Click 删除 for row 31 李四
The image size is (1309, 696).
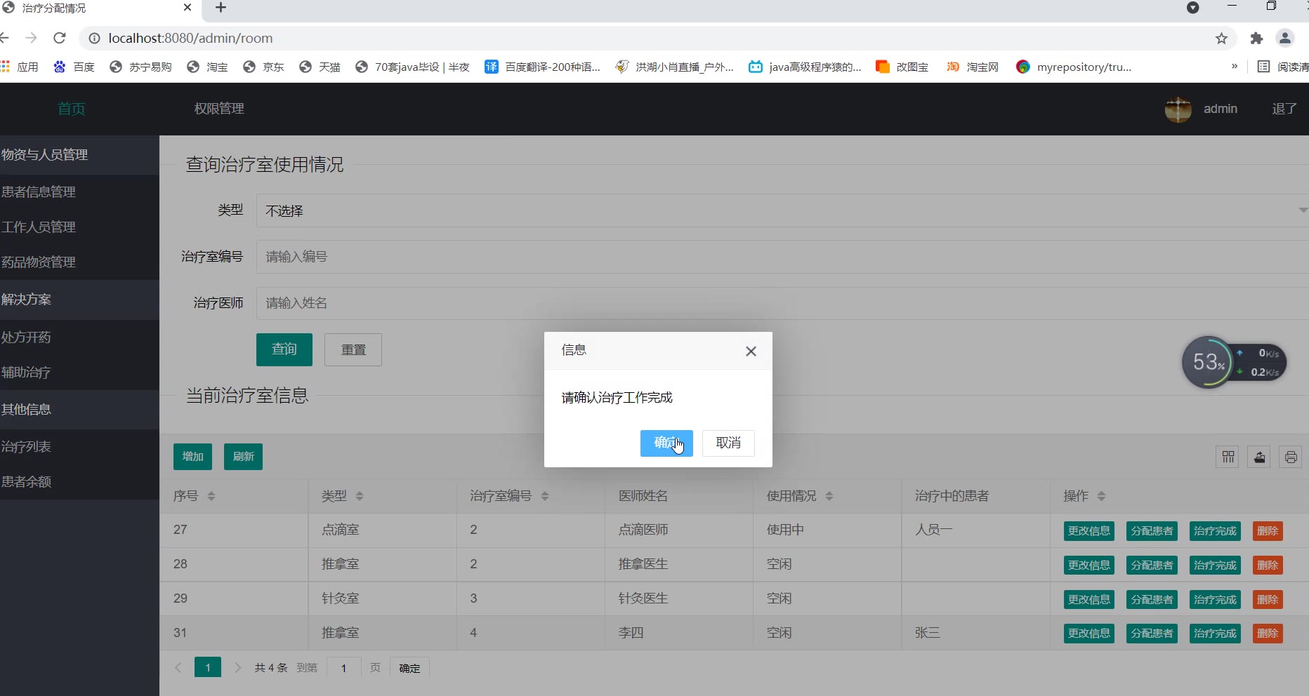pos(1268,634)
